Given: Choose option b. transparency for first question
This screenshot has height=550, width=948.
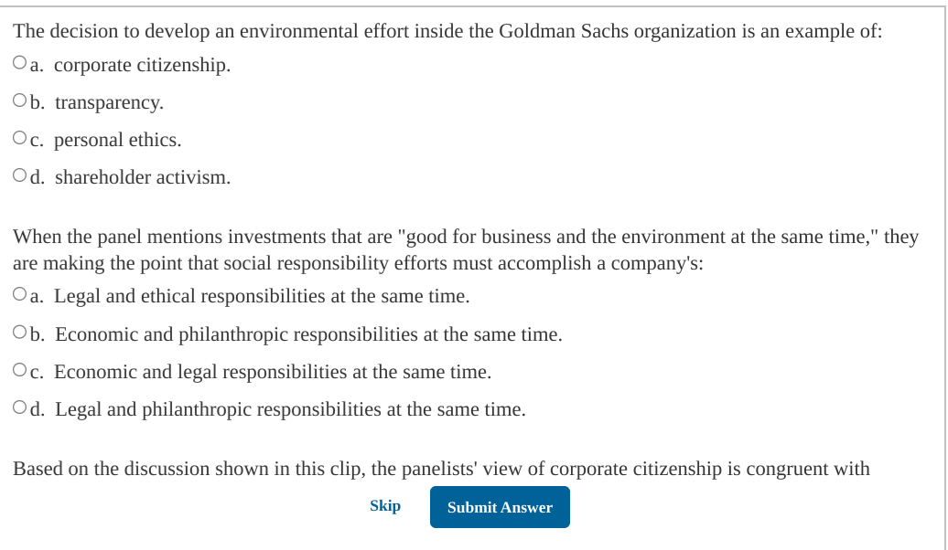Looking at the screenshot, I should point(19,98).
